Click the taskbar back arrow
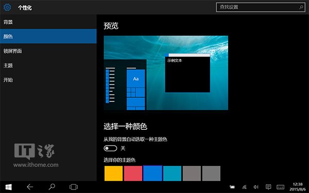 click(30, 187)
